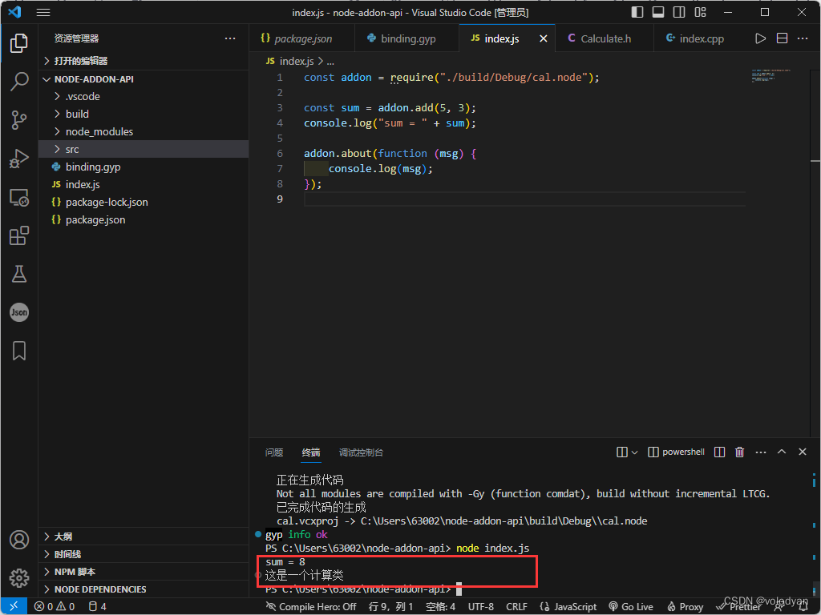Screen dimensions: 821x615
Task: Open Explorer panel more actions ellipsis
Action: pyautogui.click(x=230, y=38)
